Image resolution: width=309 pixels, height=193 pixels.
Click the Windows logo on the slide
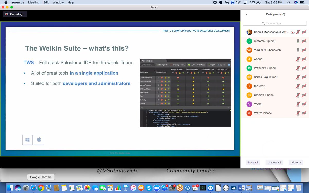(28, 140)
